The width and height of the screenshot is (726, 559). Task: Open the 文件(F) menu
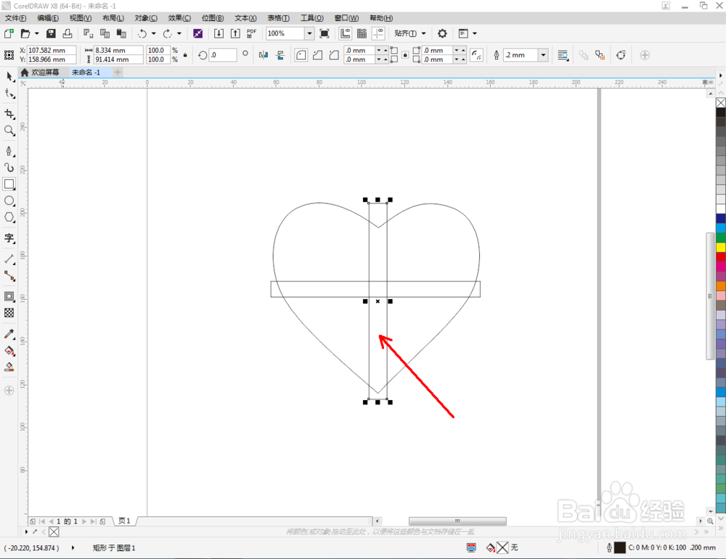tap(16, 18)
